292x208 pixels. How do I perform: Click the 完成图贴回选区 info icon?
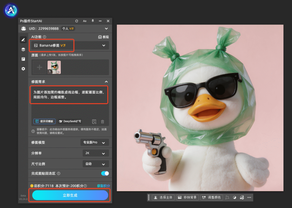tap(59, 174)
